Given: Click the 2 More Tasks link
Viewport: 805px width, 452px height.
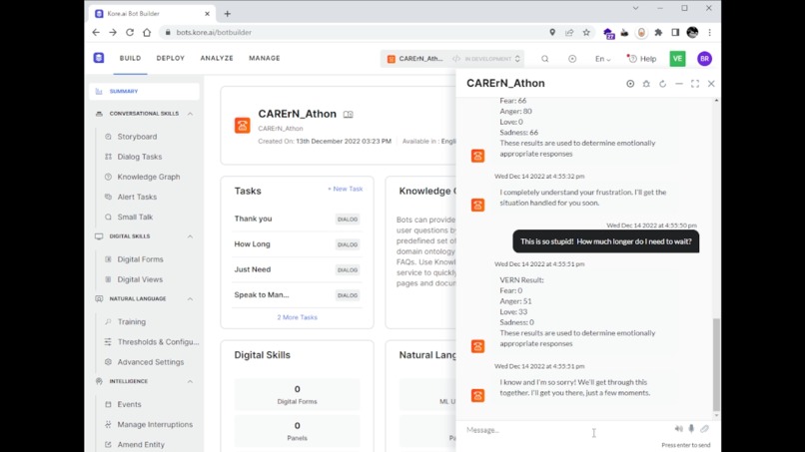Looking at the screenshot, I should 298,317.
